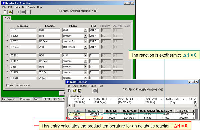Click the Species field containing ZnSO4
Image resolution: width=200 pixels, height=130 pixels.
(x=49, y=72)
